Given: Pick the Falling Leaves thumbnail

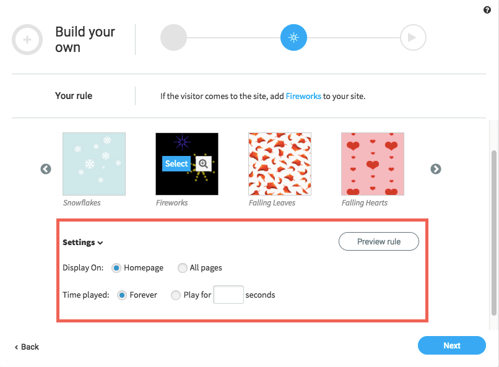Looking at the screenshot, I should [280, 164].
